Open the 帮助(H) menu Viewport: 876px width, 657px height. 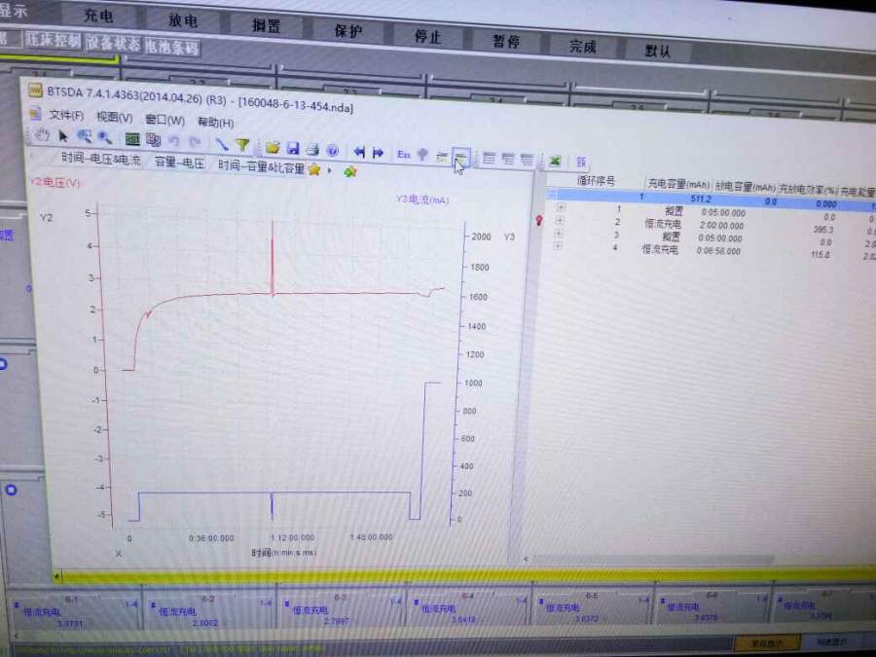click(215, 122)
